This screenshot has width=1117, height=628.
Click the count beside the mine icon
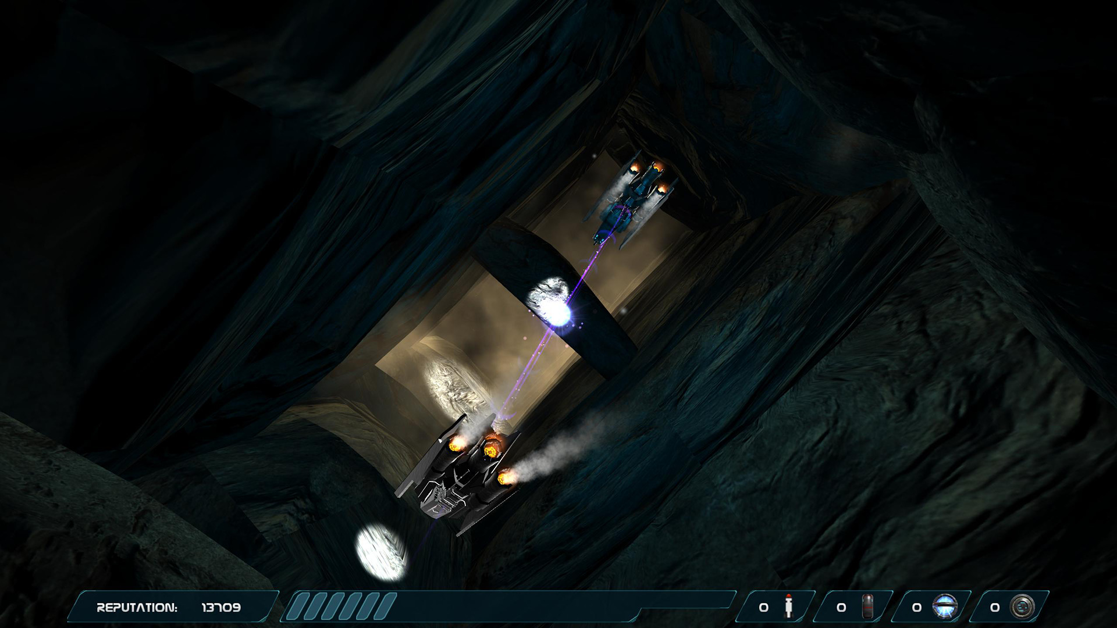tap(995, 608)
